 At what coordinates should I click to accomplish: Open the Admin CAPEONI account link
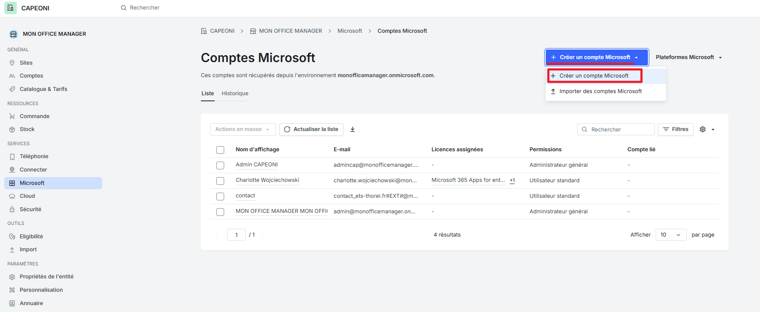[x=256, y=165]
